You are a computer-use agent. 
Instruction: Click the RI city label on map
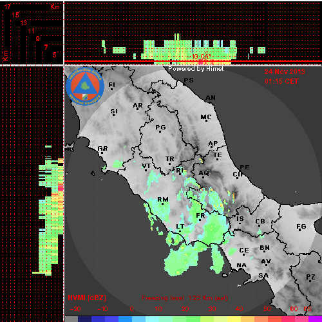pyautogui.click(x=180, y=171)
